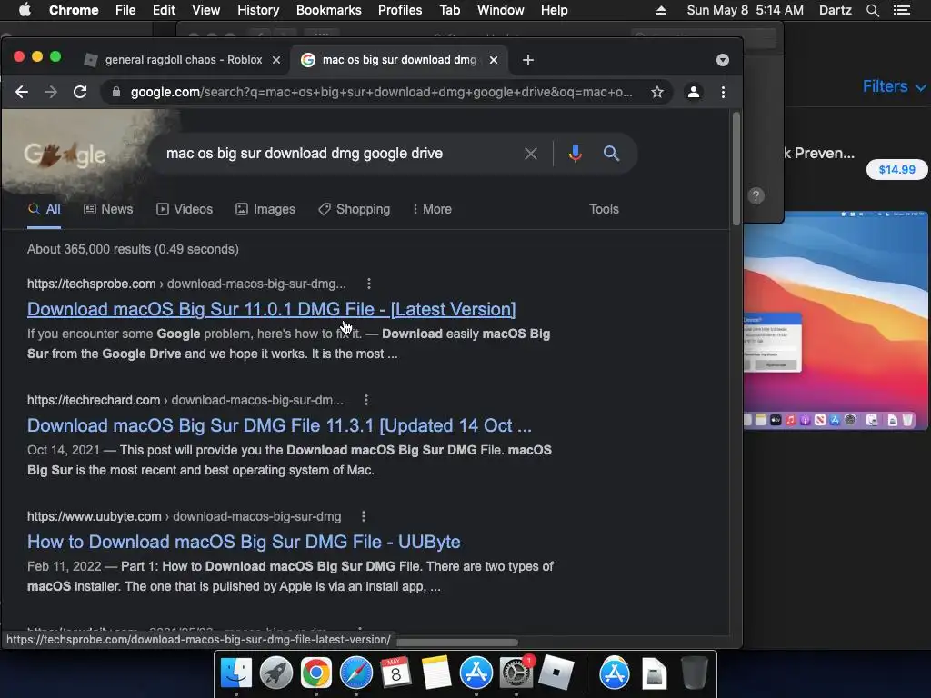Image resolution: width=931 pixels, height=698 pixels.
Task: Submit search with the magnifier button
Action: 611,153
